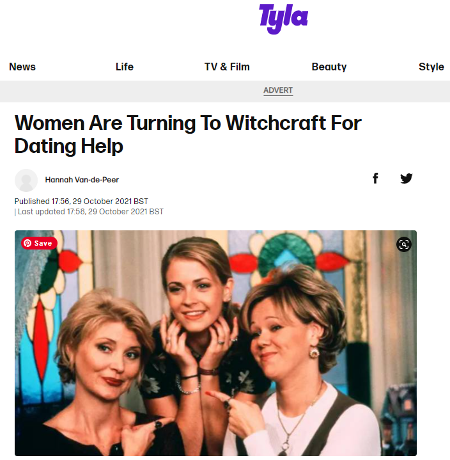The image size is (450, 460).
Task: Share article via Twitter bird icon
Action: (x=407, y=178)
